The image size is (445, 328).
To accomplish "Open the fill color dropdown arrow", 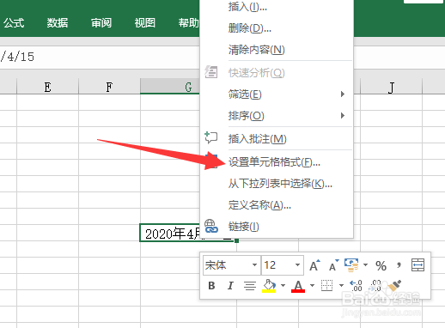I will point(283,286).
